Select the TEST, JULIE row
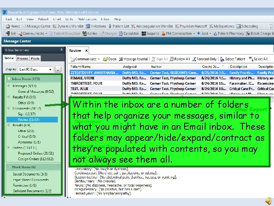This screenshot has height=206, width=274. (x=172, y=89)
